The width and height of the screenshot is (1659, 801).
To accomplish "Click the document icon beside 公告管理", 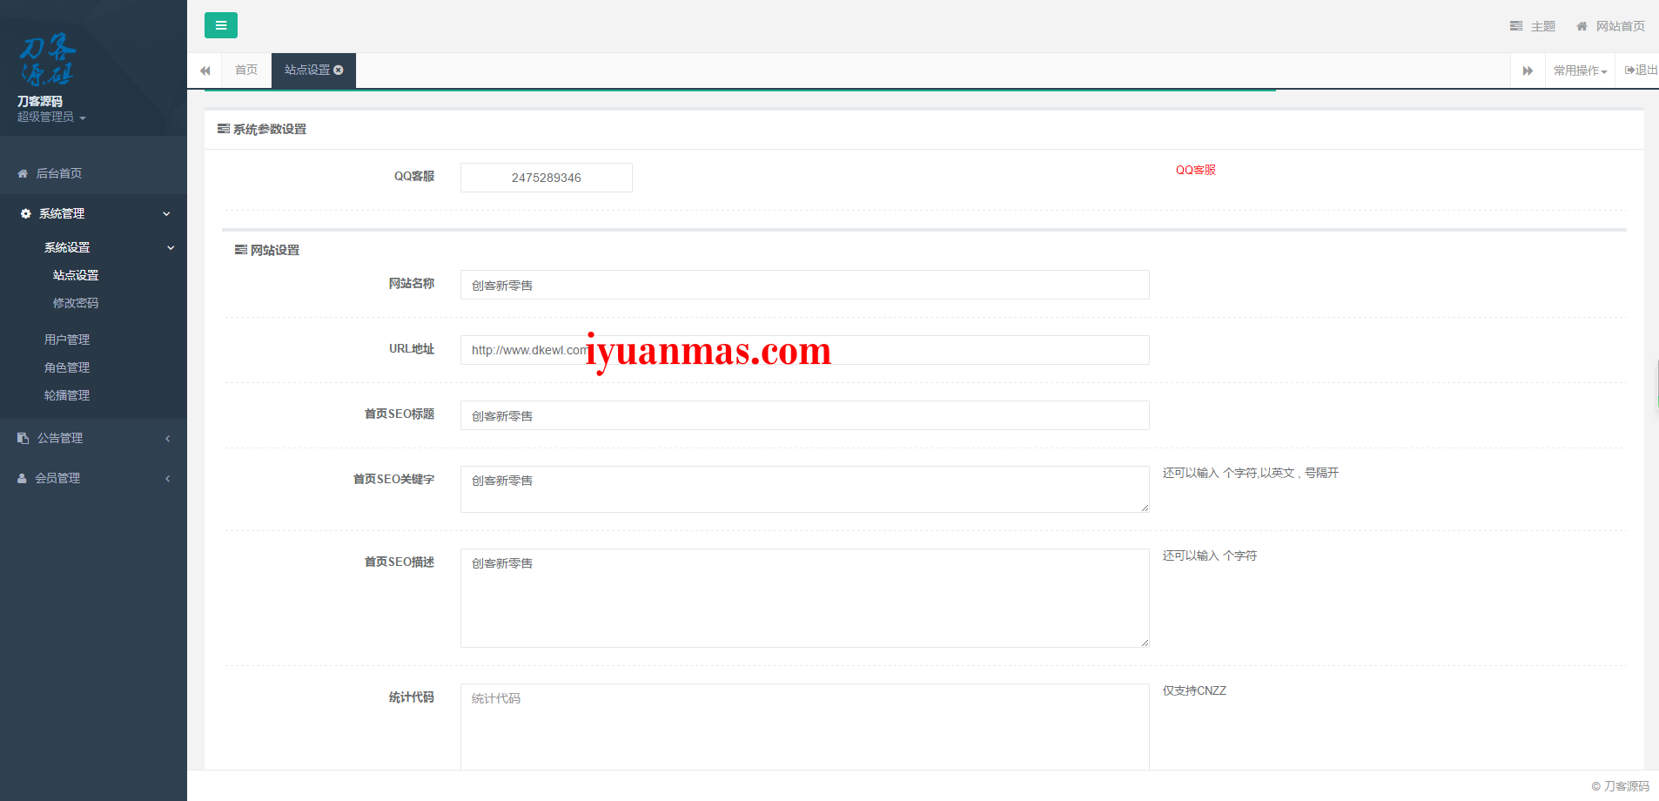I will tap(23, 438).
